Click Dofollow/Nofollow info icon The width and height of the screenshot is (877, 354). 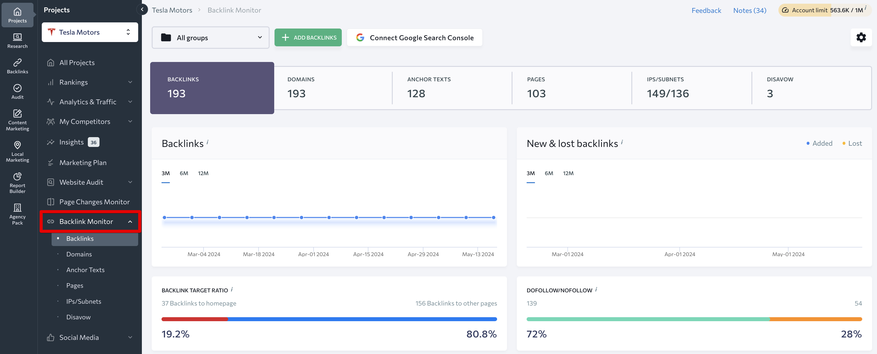coord(596,289)
